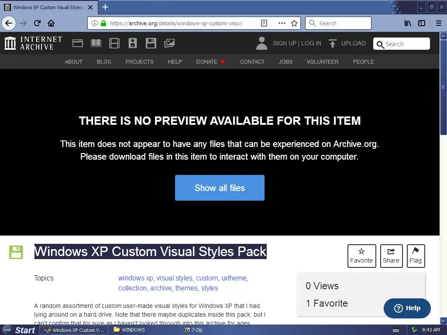Switch to the WINDOWS folder taskbar item
The image size is (447, 335).
click(129, 330)
